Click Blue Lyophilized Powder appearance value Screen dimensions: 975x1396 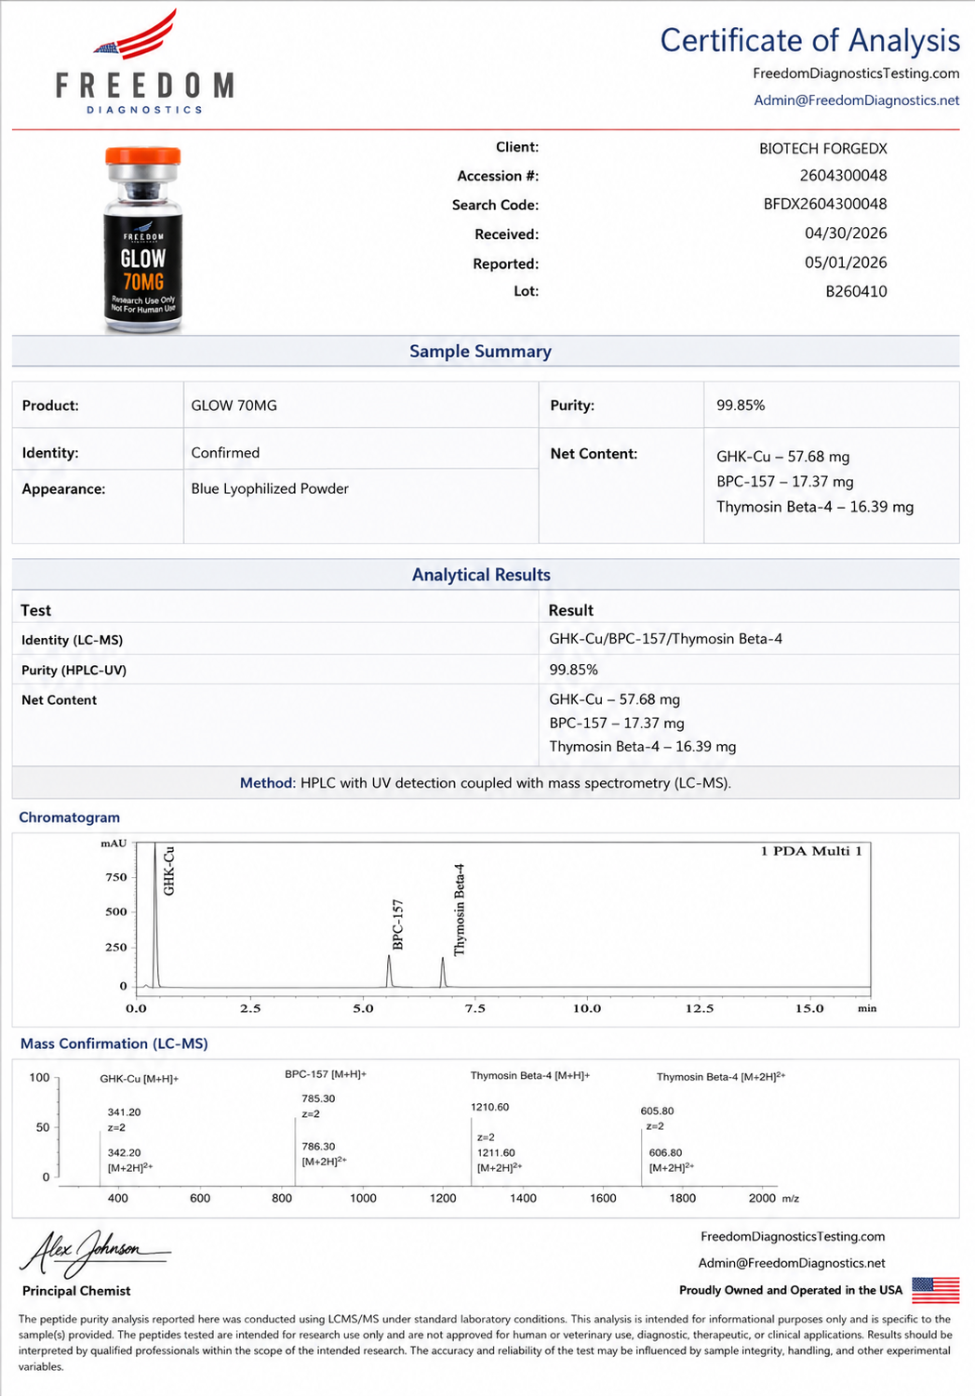(x=270, y=489)
